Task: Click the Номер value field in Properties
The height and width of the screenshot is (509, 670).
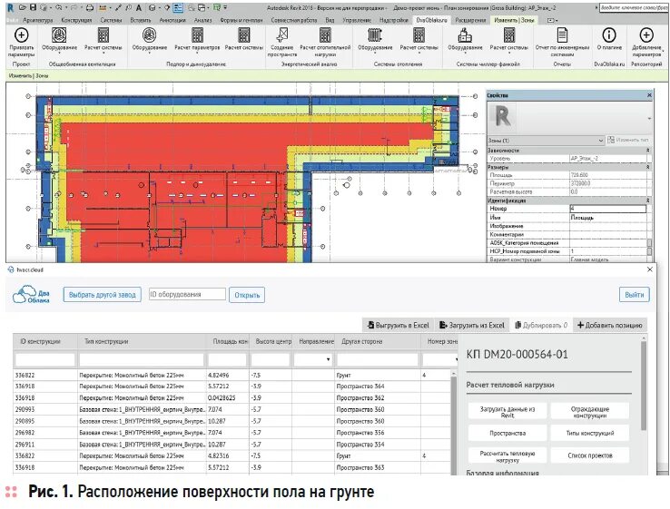Action: [607, 209]
